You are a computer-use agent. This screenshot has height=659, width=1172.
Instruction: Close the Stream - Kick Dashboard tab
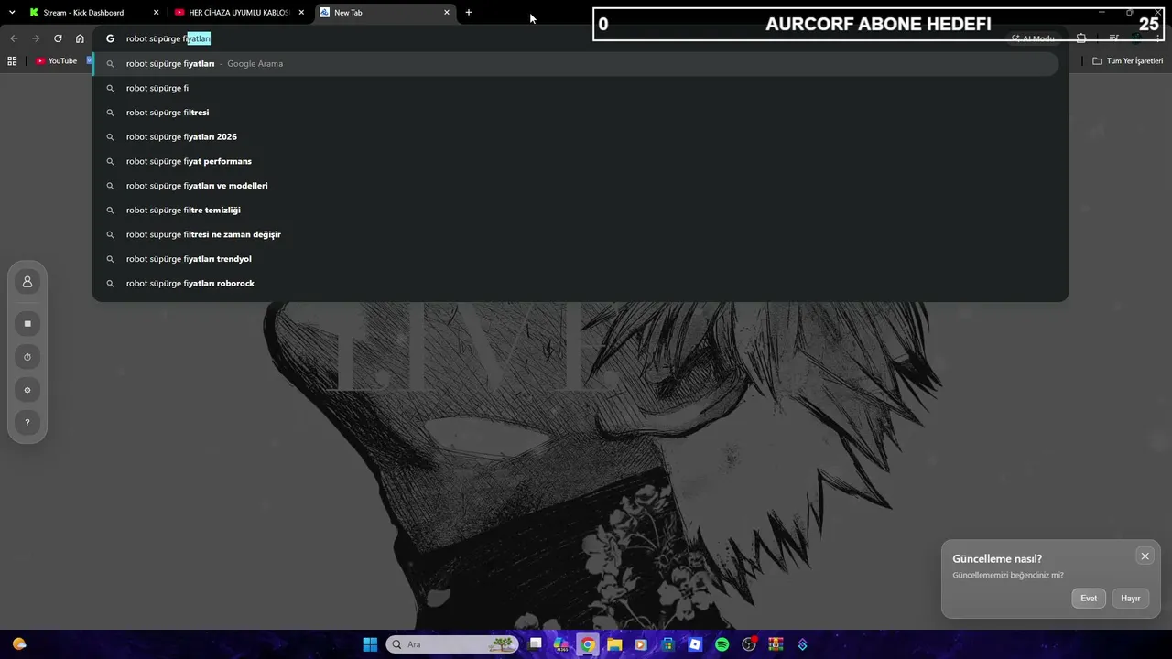[x=156, y=13]
